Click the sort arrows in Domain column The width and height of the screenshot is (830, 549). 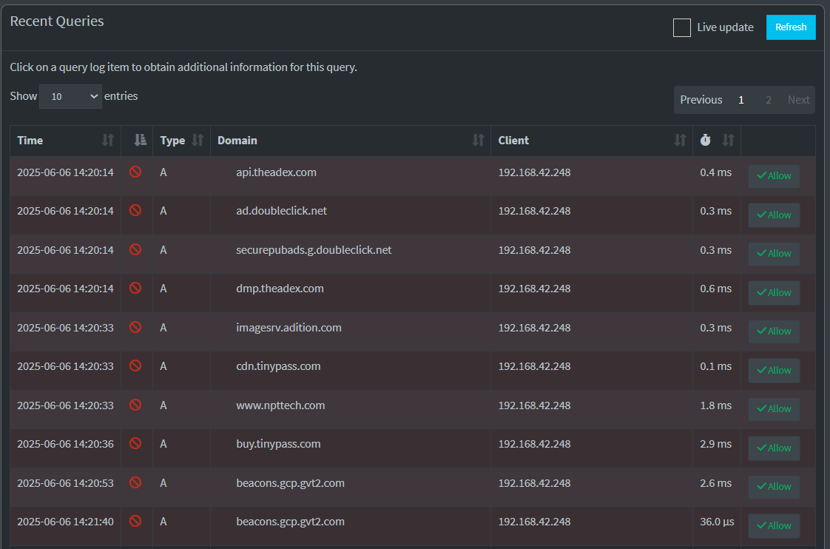[x=478, y=140]
